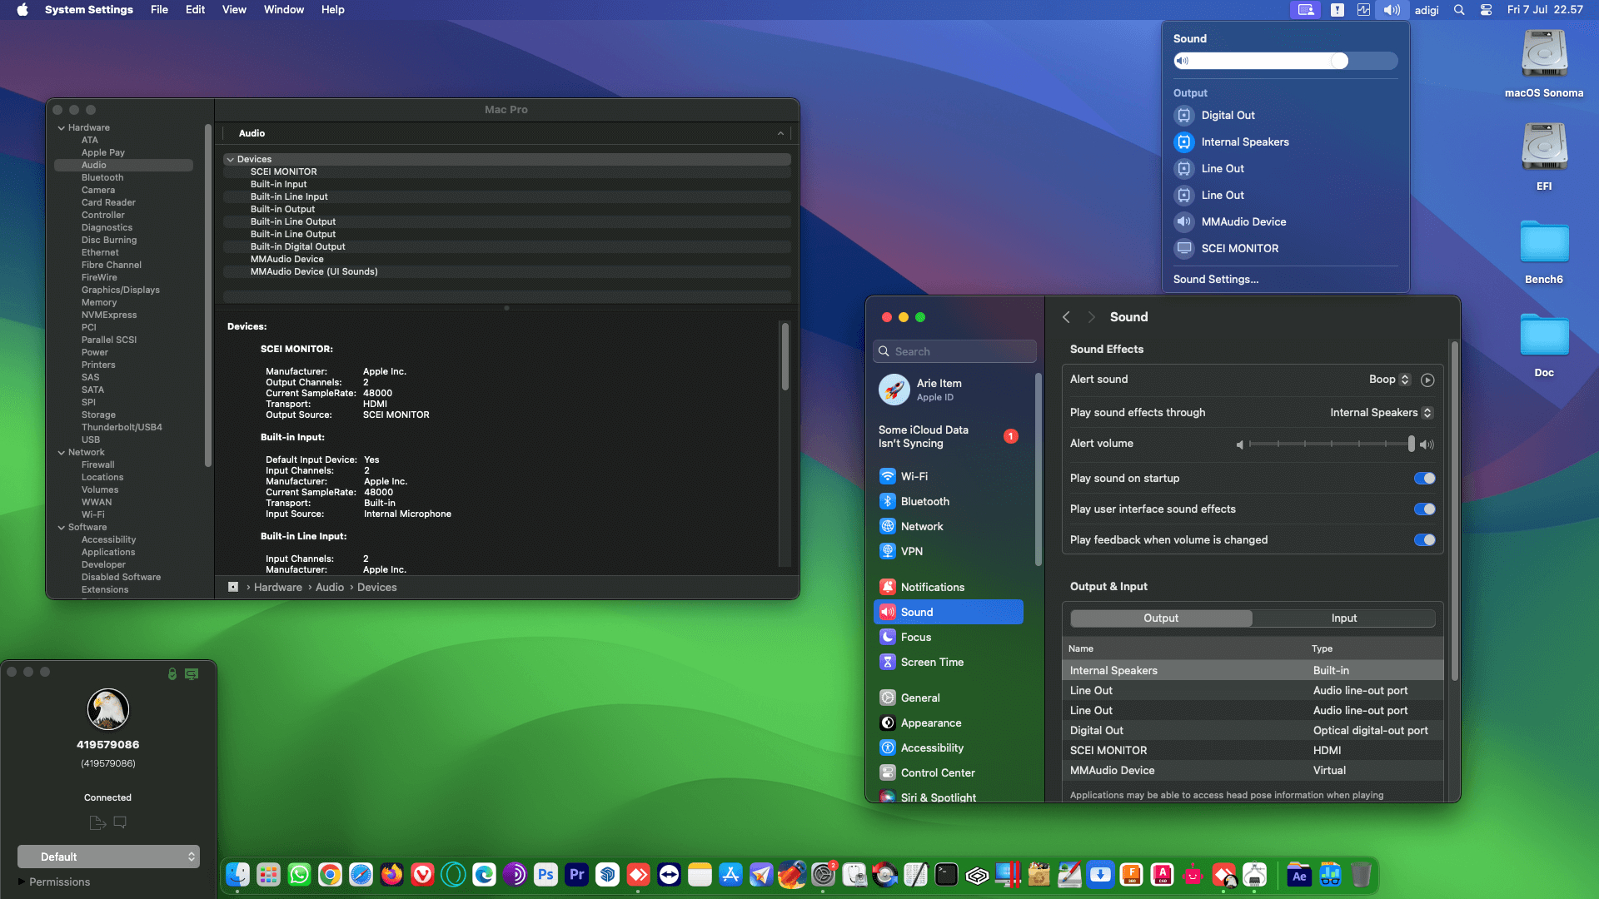Viewport: 1599px width, 899px height.
Task: Select Internal Speakers in Sound menu output
Action: coord(1285,142)
